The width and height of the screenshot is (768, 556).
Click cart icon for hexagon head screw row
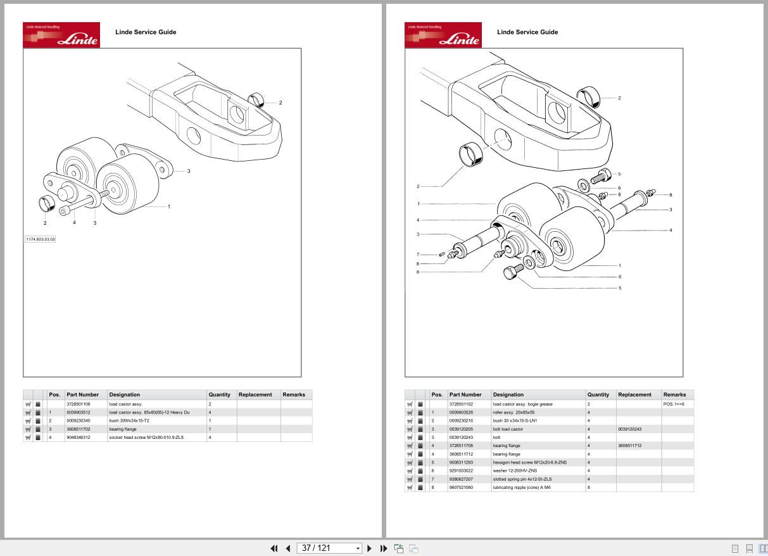point(410,462)
